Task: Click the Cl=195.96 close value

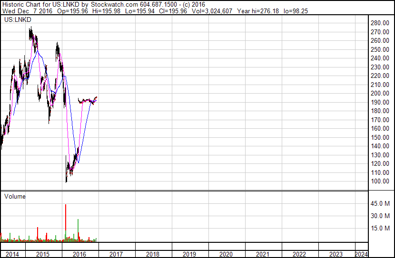Action: (173, 11)
